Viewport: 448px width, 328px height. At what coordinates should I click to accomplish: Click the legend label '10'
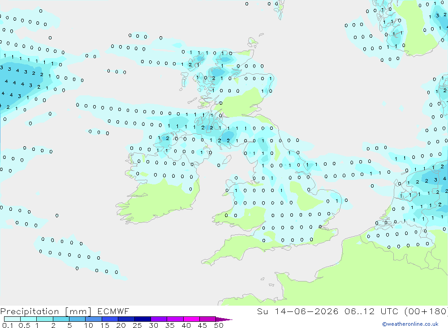pos(89,325)
